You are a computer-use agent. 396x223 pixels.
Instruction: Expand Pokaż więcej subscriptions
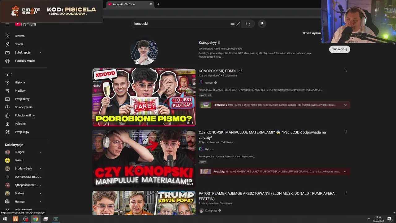(24, 210)
